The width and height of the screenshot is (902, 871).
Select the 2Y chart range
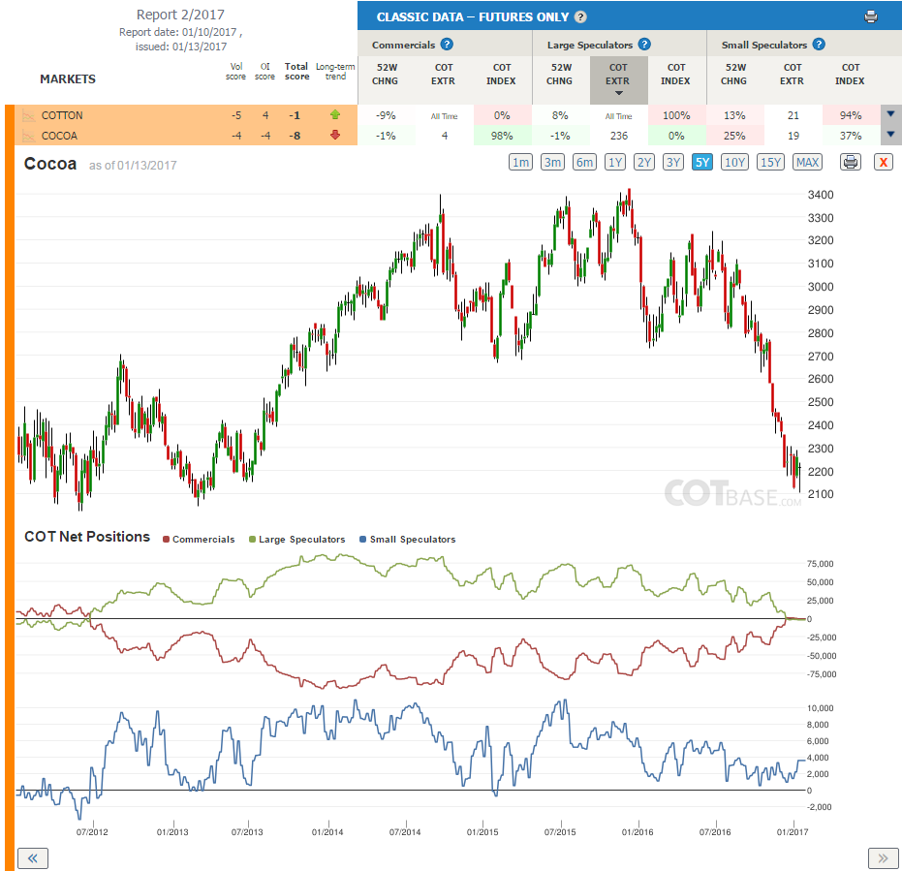[x=643, y=162]
